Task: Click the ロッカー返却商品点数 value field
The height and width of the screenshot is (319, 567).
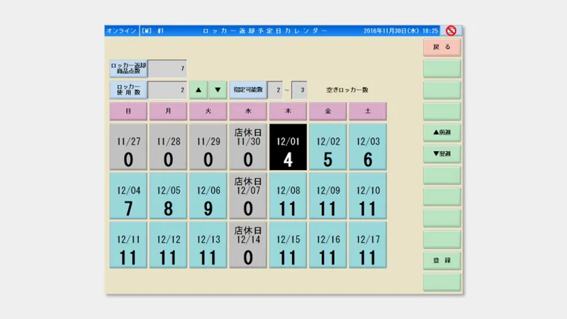Action: click(x=167, y=69)
